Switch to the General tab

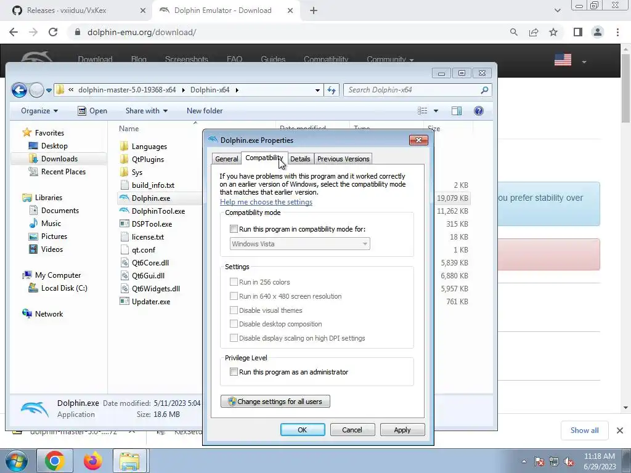pyautogui.click(x=227, y=159)
